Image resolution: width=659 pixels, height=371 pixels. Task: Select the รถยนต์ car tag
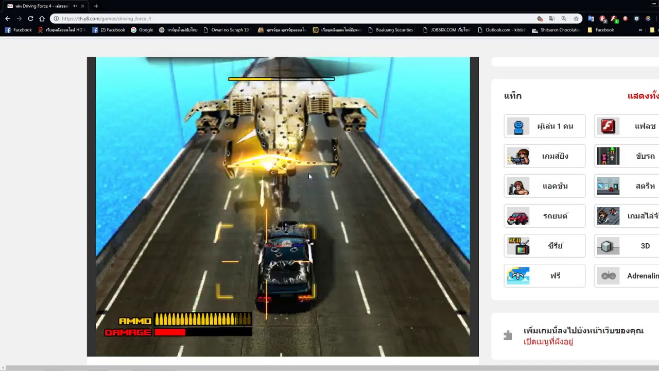pyautogui.click(x=545, y=216)
